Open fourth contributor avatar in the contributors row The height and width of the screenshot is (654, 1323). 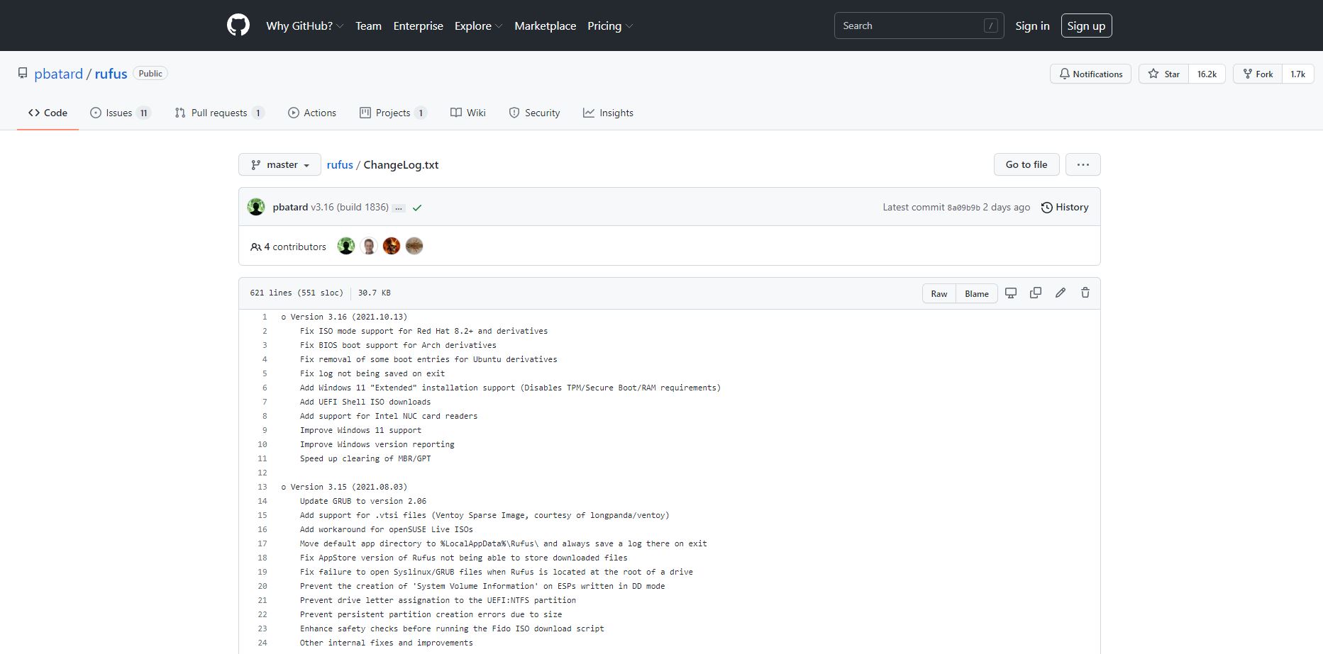(414, 246)
